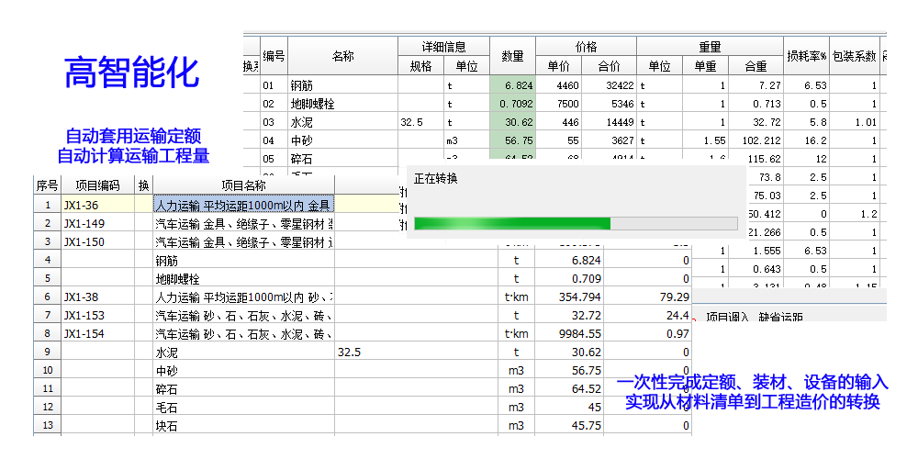Click unit price cell 7500
The image size is (918, 459).
coord(558,105)
